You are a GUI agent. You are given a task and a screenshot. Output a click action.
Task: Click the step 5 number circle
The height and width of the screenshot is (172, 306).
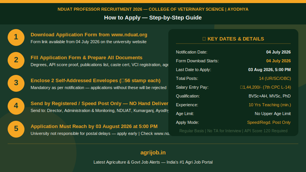pos(16,129)
